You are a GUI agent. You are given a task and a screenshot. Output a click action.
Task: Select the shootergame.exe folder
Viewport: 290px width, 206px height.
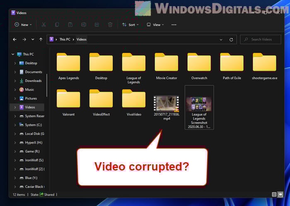coord(264,66)
